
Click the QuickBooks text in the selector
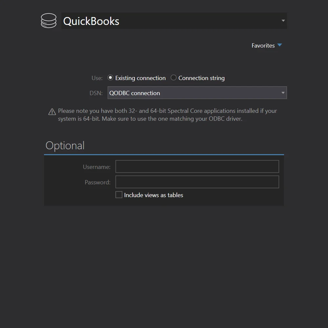click(91, 21)
